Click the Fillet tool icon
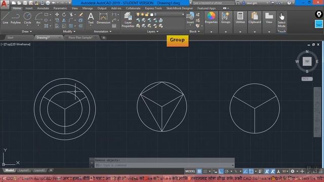324x182 pixels. click(71, 20)
